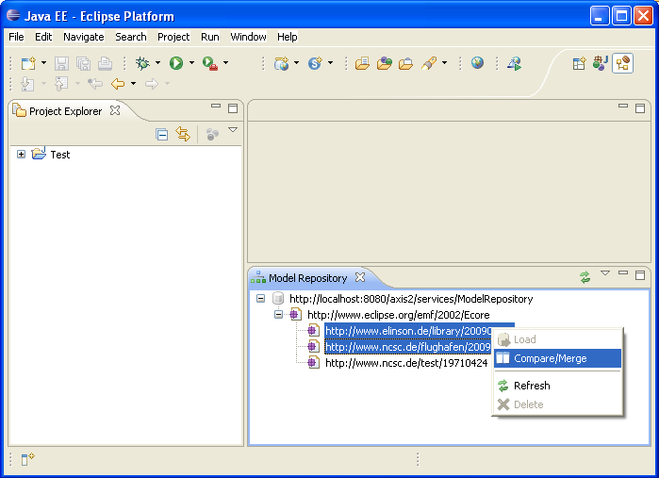The height and width of the screenshot is (478, 659).
Task: Open the Back history dropdown arrow
Action: (x=133, y=84)
